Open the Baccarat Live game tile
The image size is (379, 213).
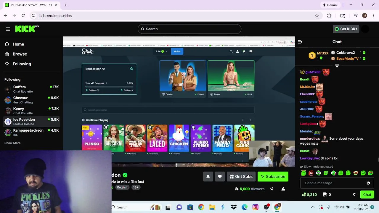pos(113,138)
